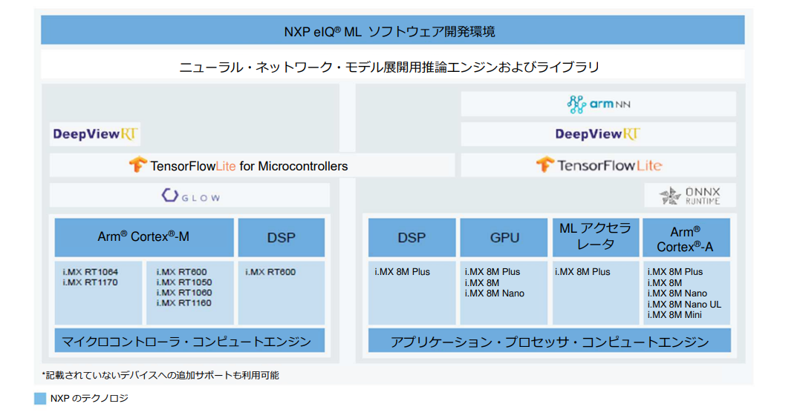Click the TensorFlow Lite icon above ONNX Runtime

[x=545, y=165]
